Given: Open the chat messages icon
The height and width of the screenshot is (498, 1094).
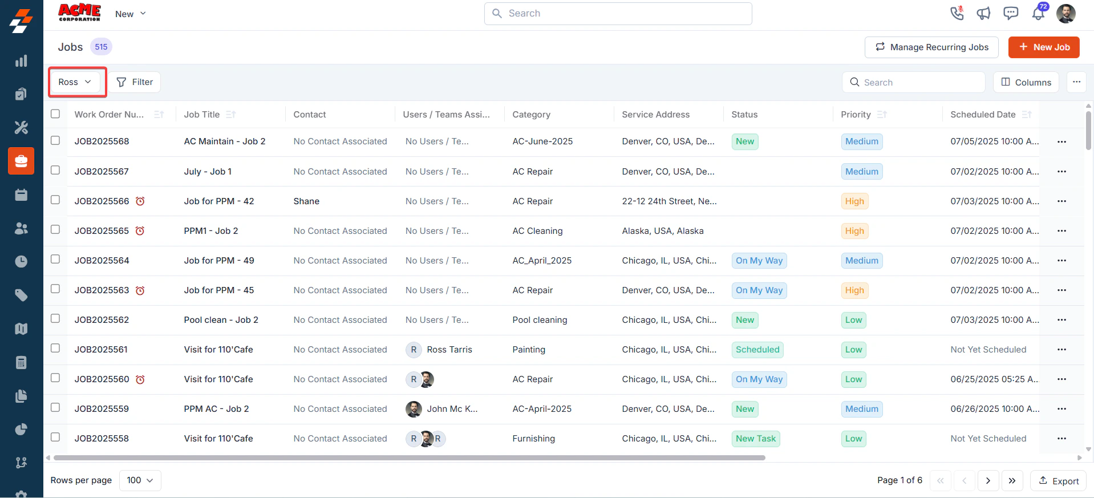Looking at the screenshot, I should point(1011,13).
